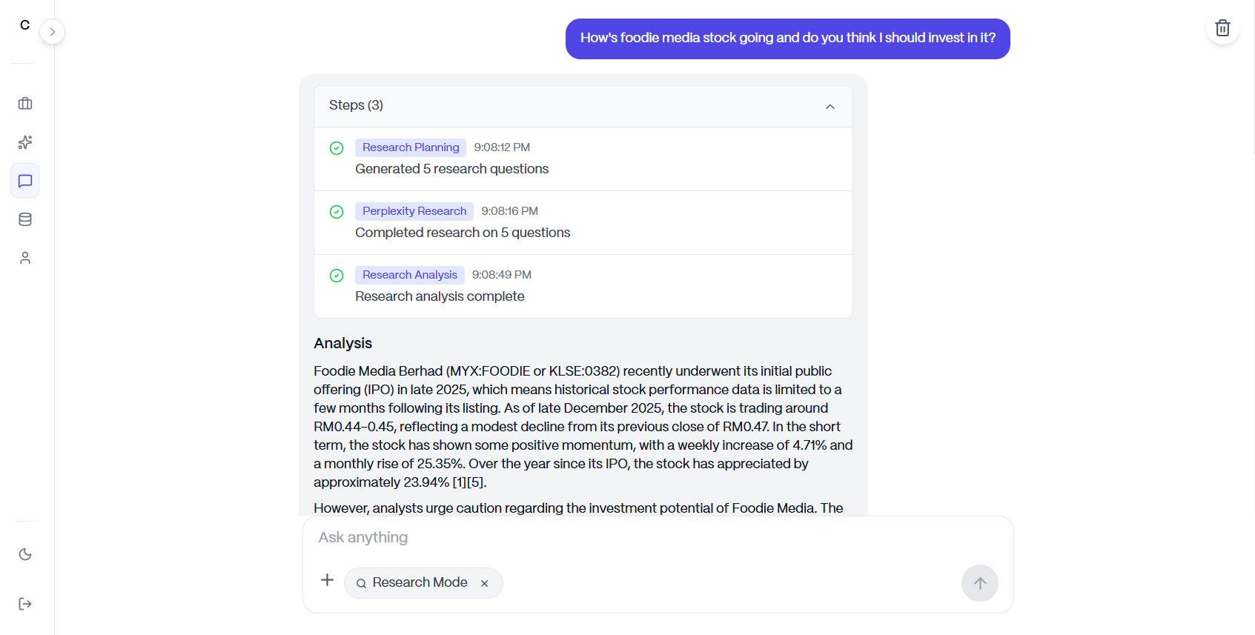Open the chat conversations panel
The image size is (1255, 635).
pyautogui.click(x=24, y=180)
